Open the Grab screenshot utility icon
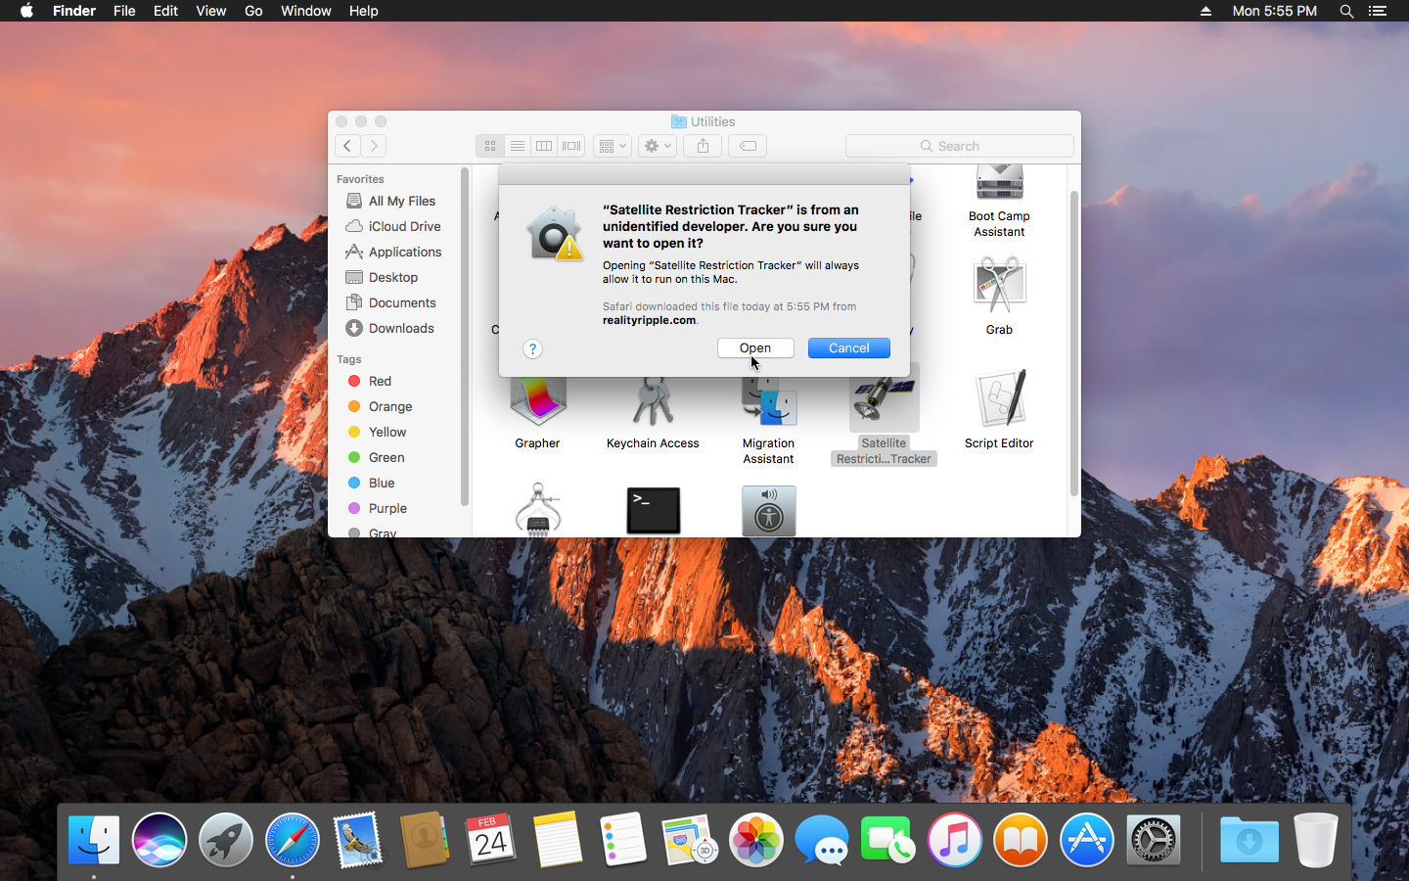Image resolution: width=1409 pixels, height=881 pixels. 999,284
